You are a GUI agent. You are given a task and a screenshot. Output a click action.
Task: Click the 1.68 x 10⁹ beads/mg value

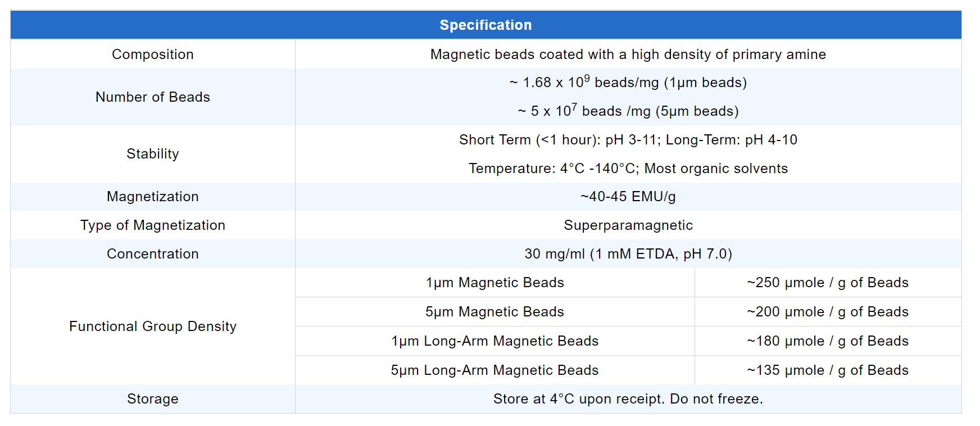628,83
